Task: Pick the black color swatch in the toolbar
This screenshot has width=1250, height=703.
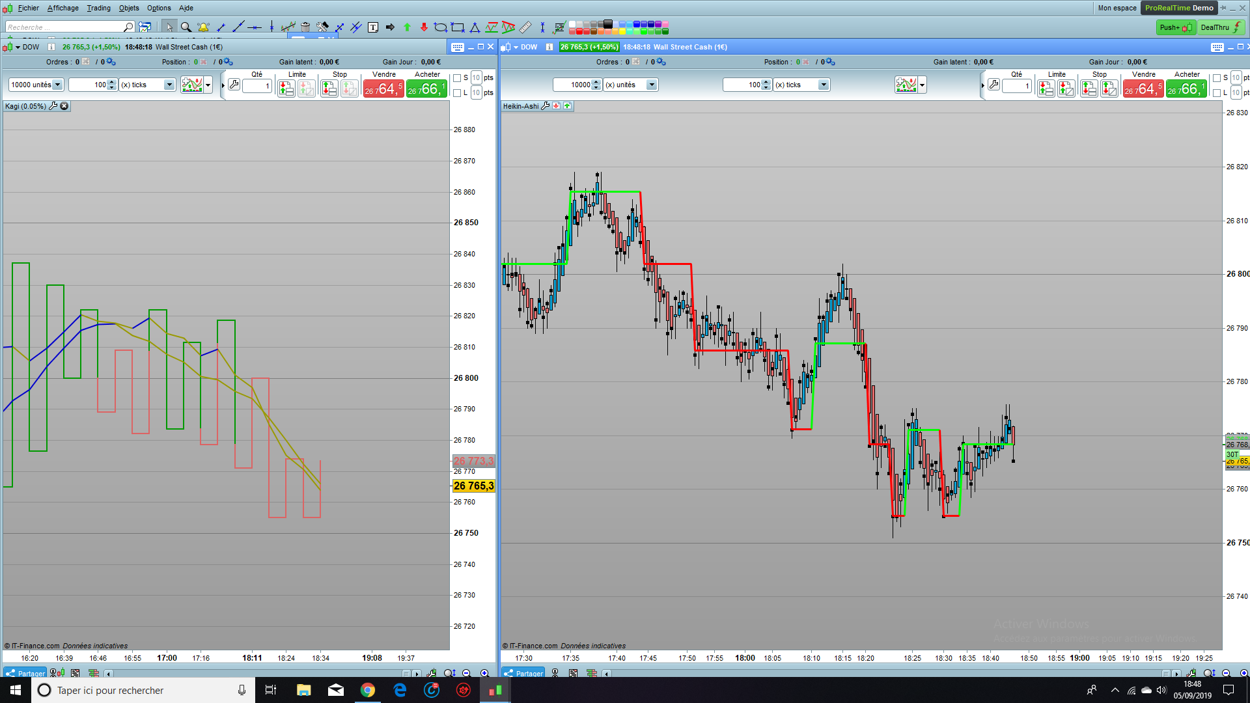Action: pyautogui.click(x=608, y=24)
